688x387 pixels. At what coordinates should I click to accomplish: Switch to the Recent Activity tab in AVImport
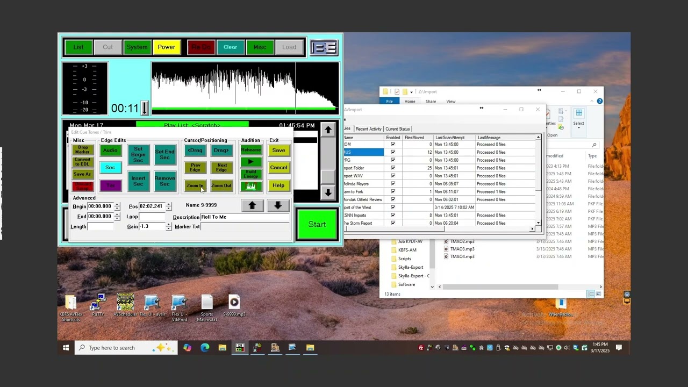coord(368,129)
